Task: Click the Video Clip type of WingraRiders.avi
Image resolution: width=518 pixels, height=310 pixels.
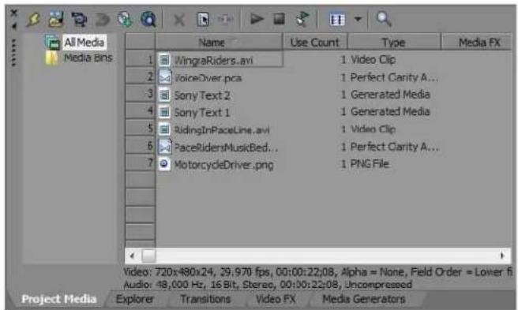Action: 373,60
